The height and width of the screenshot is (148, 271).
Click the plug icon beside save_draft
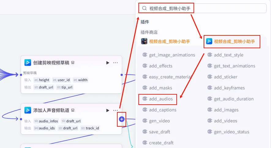tap(145, 132)
